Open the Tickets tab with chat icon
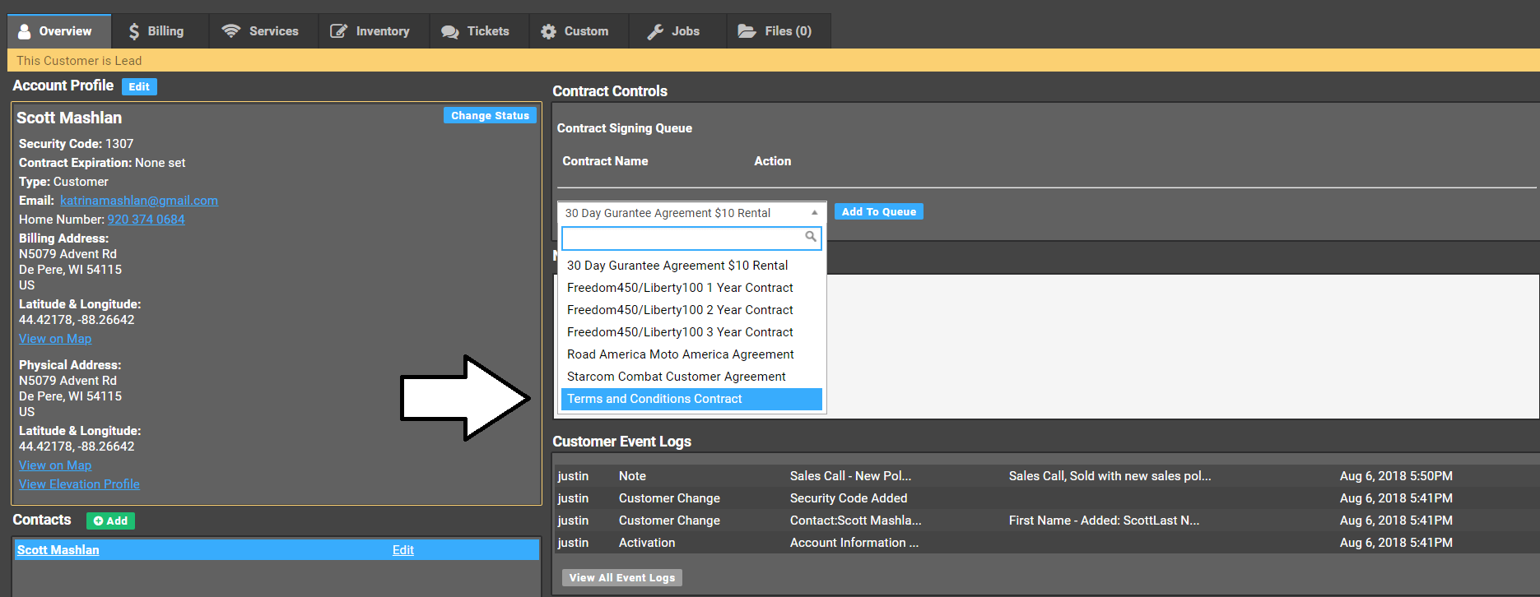Image resolution: width=1540 pixels, height=597 pixels. point(476,31)
